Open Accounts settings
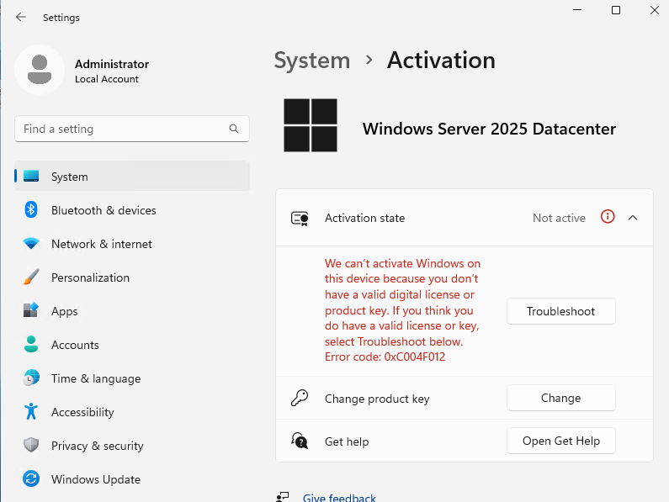Viewport: 669px width, 502px height. pyautogui.click(x=132, y=345)
